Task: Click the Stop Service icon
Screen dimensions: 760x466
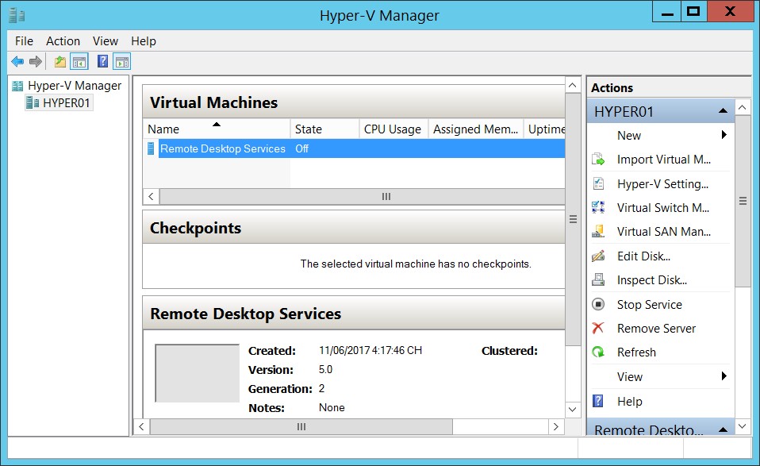Action: click(x=598, y=304)
